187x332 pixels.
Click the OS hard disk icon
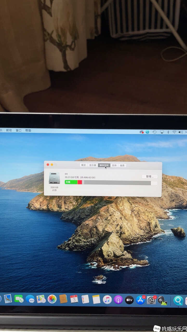click(54, 178)
